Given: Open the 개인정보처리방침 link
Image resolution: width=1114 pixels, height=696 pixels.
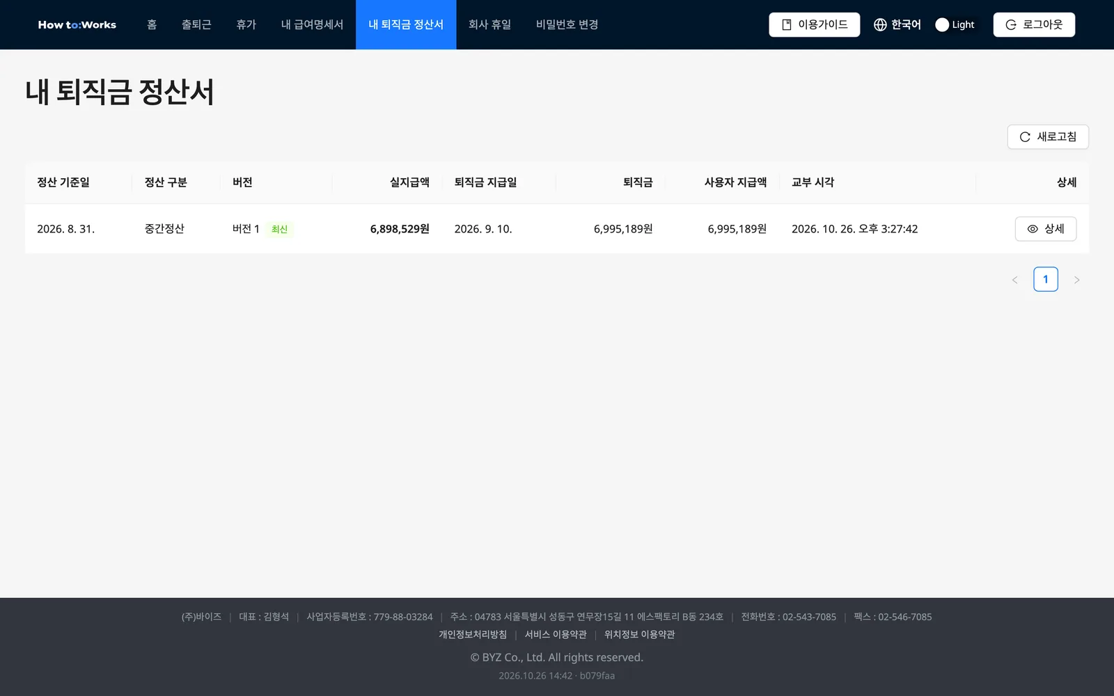Looking at the screenshot, I should click(473, 635).
